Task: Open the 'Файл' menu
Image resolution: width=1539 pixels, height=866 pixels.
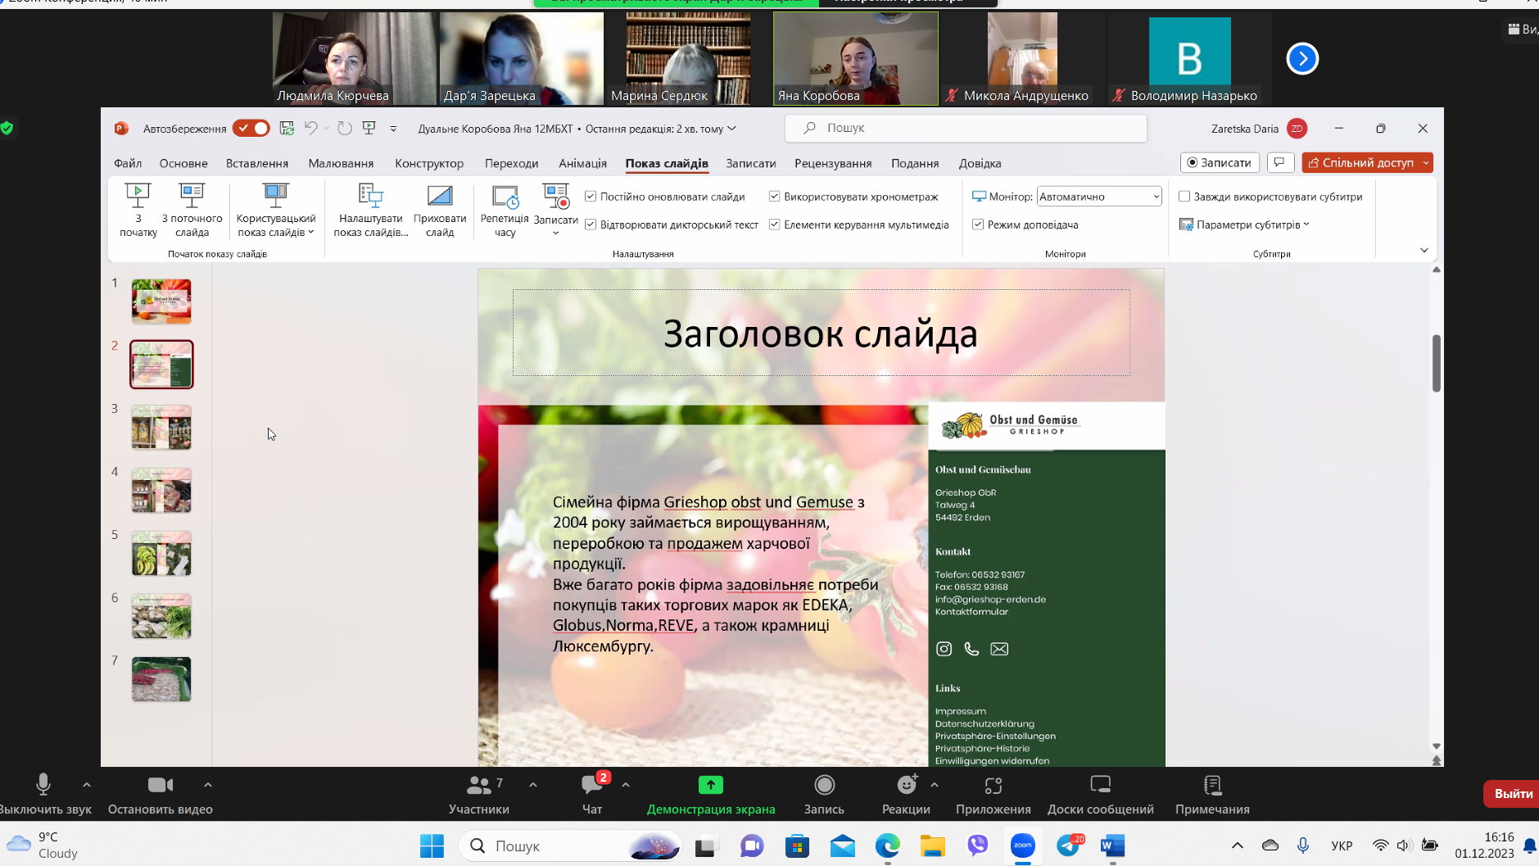Action: point(128,163)
